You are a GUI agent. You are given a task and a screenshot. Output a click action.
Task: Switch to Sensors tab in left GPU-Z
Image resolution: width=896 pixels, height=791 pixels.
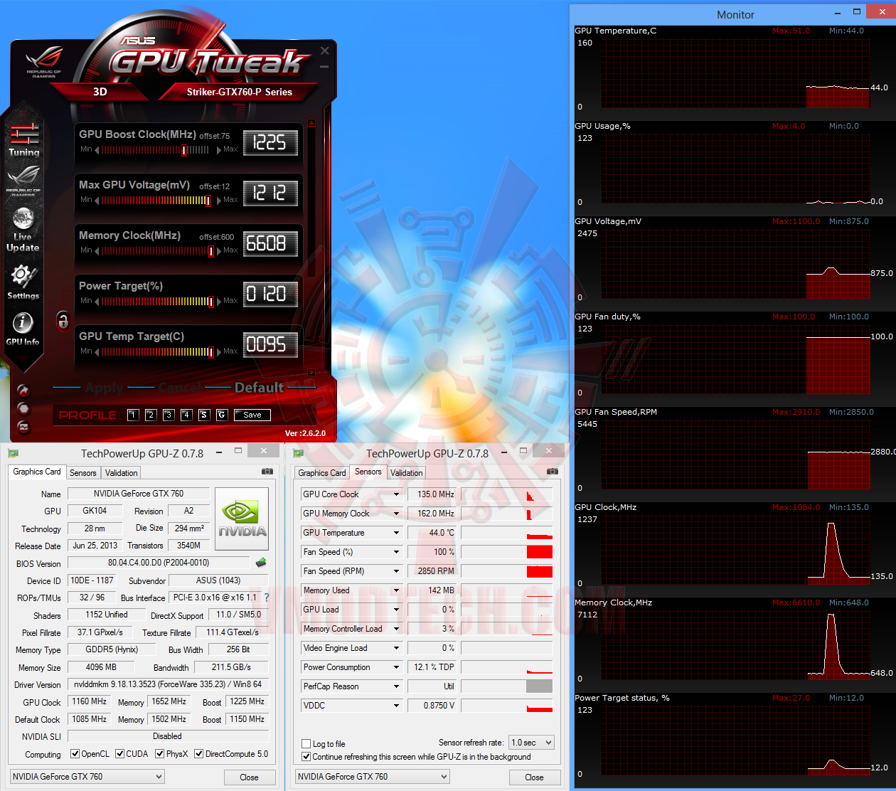[x=83, y=473]
